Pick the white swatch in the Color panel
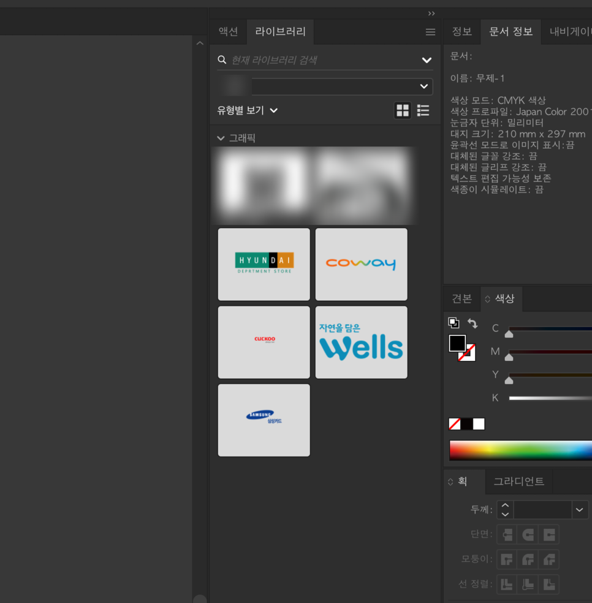 [479, 424]
